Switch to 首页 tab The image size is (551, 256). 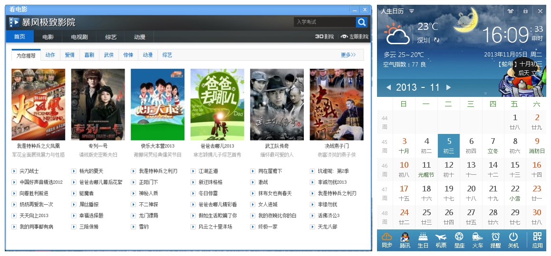tap(19, 37)
